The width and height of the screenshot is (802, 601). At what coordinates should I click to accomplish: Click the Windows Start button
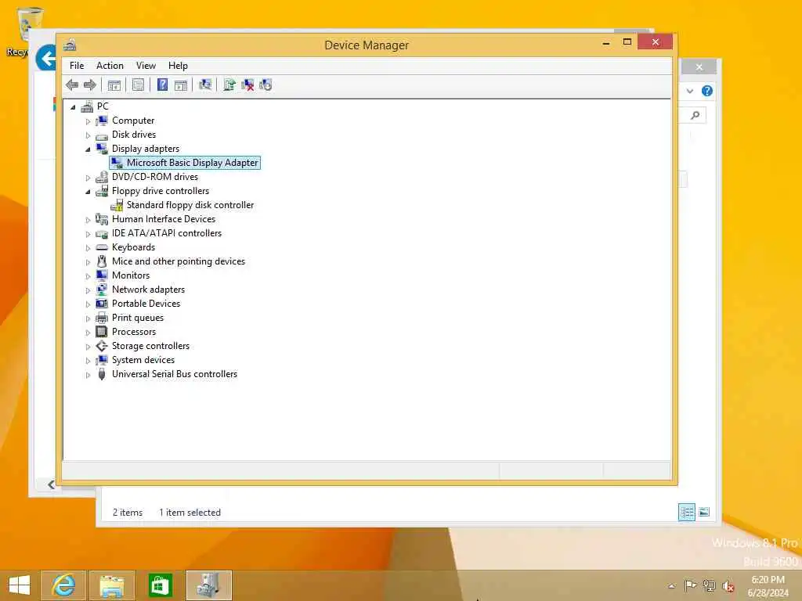click(20, 585)
